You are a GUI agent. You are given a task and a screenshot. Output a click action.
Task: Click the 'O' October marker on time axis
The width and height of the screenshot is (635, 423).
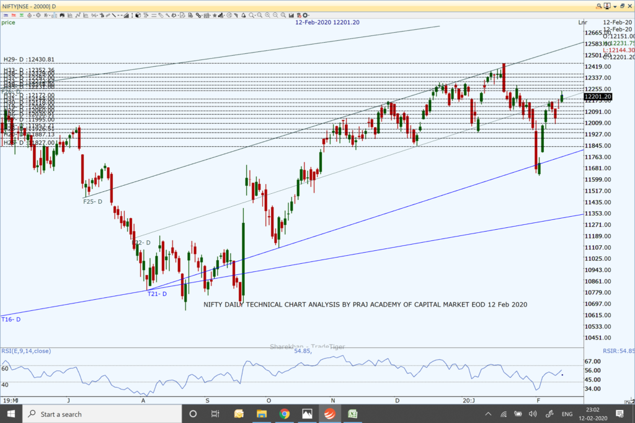pyautogui.click(x=269, y=400)
